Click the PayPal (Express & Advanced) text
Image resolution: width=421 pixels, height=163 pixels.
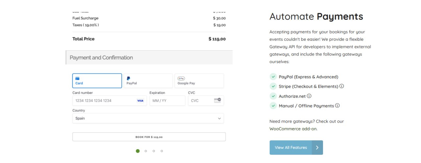pyautogui.click(x=309, y=77)
